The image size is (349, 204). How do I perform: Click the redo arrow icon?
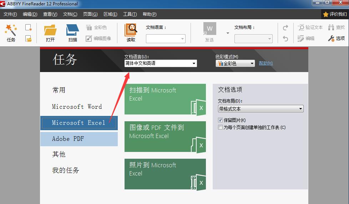click(x=285, y=27)
